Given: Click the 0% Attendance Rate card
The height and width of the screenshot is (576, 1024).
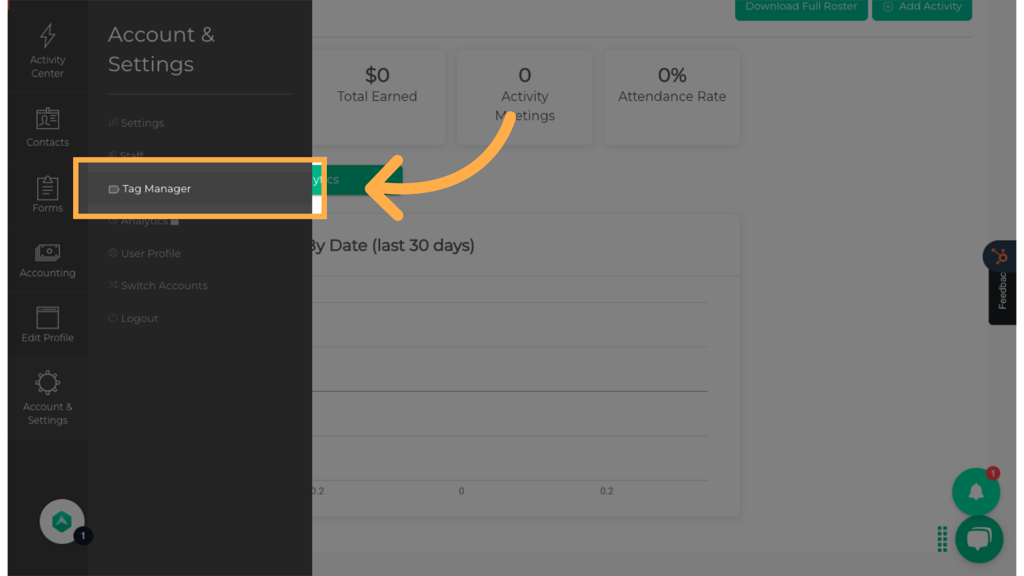Looking at the screenshot, I should click(x=672, y=97).
